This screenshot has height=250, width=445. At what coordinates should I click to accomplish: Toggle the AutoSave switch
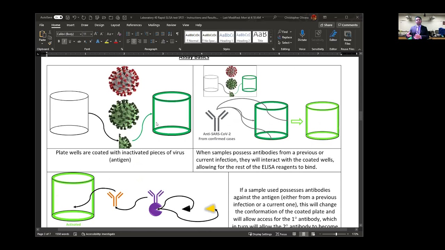[58, 17]
